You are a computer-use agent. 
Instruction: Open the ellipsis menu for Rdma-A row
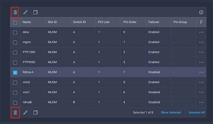pyautogui.click(x=201, y=72)
